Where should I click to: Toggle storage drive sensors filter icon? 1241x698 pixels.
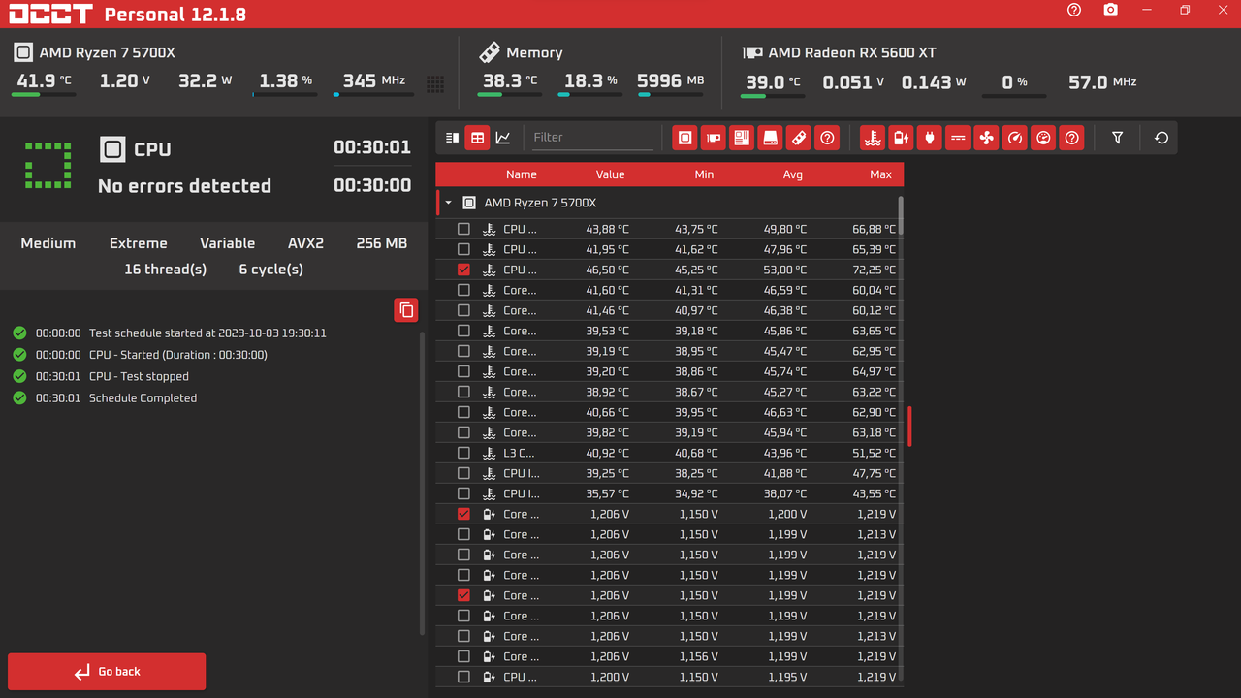pyautogui.click(x=770, y=138)
